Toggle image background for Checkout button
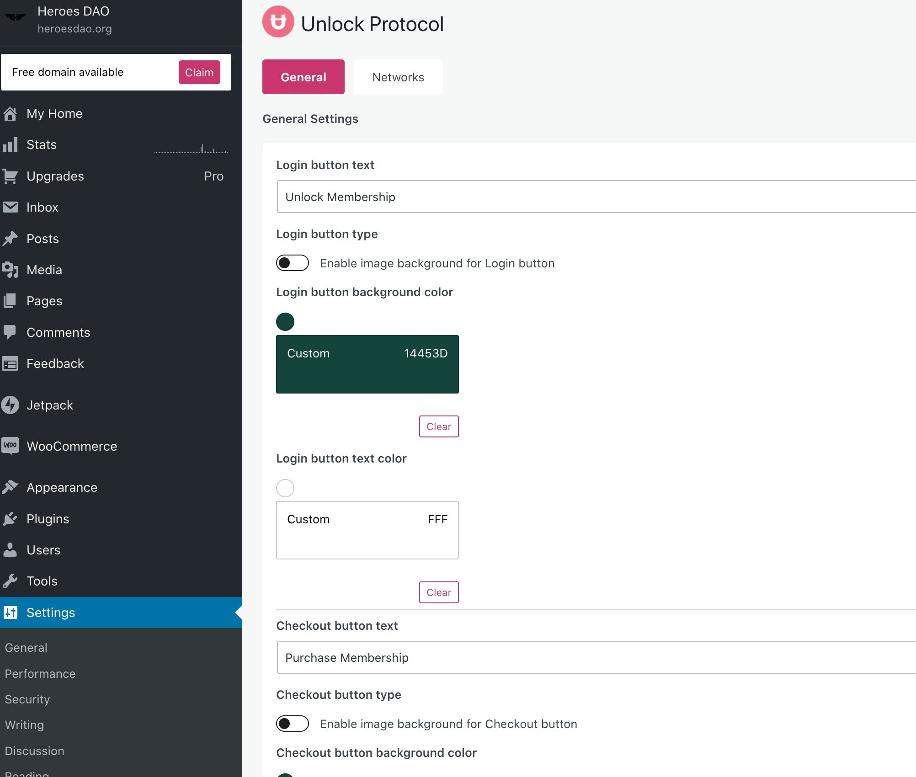Image resolution: width=916 pixels, height=777 pixels. [x=293, y=724]
